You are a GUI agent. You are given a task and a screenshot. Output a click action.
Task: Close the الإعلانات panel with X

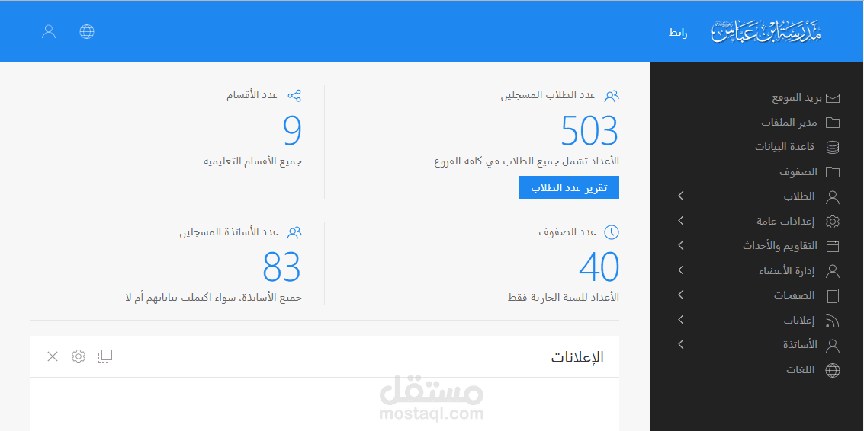pyautogui.click(x=53, y=356)
